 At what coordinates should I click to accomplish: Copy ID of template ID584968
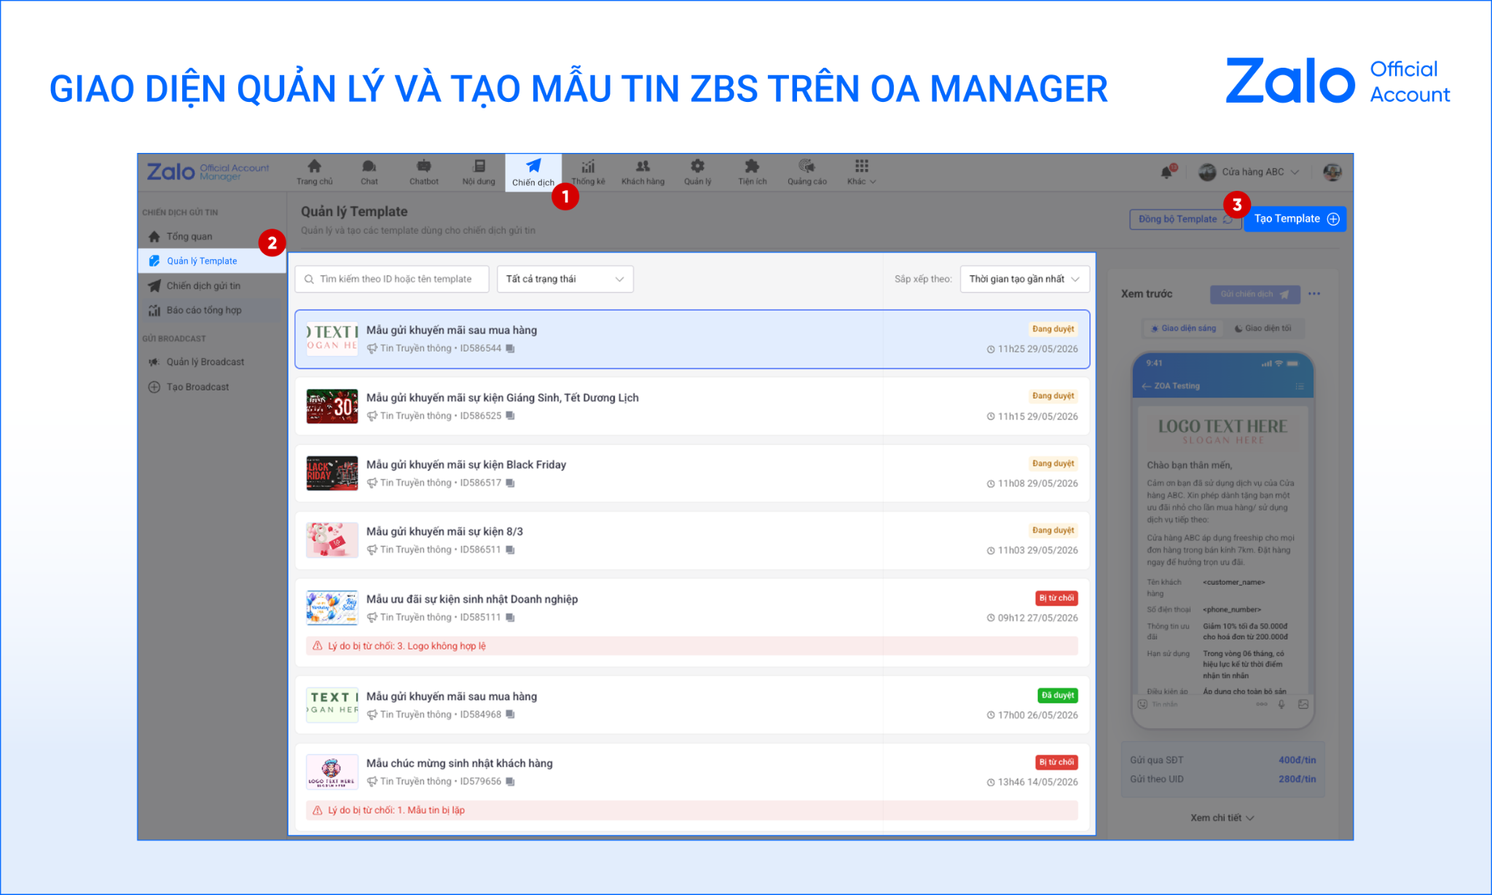click(x=510, y=714)
